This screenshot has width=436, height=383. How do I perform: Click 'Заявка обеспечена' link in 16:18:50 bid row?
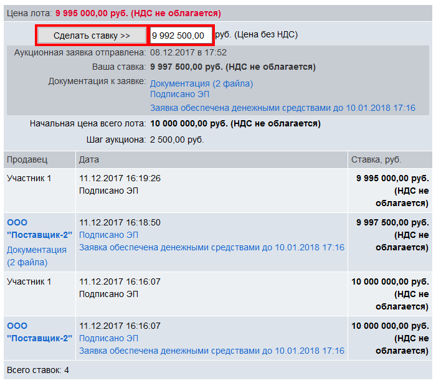pyautogui.click(x=211, y=247)
